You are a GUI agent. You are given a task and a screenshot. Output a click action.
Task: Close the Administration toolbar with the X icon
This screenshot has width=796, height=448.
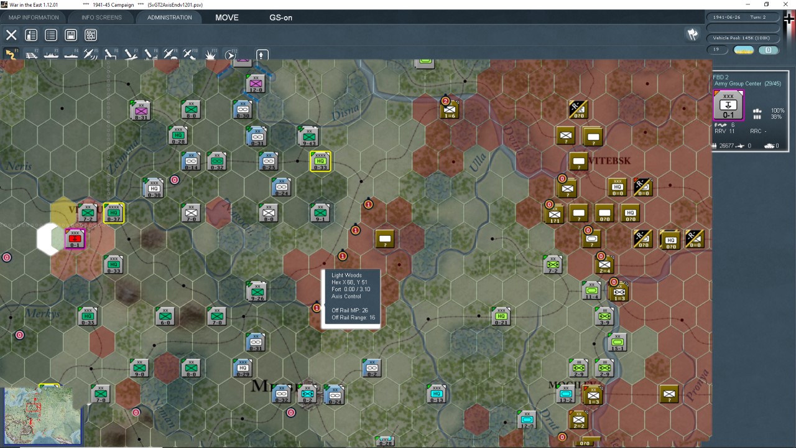pyautogui.click(x=11, y=35)
